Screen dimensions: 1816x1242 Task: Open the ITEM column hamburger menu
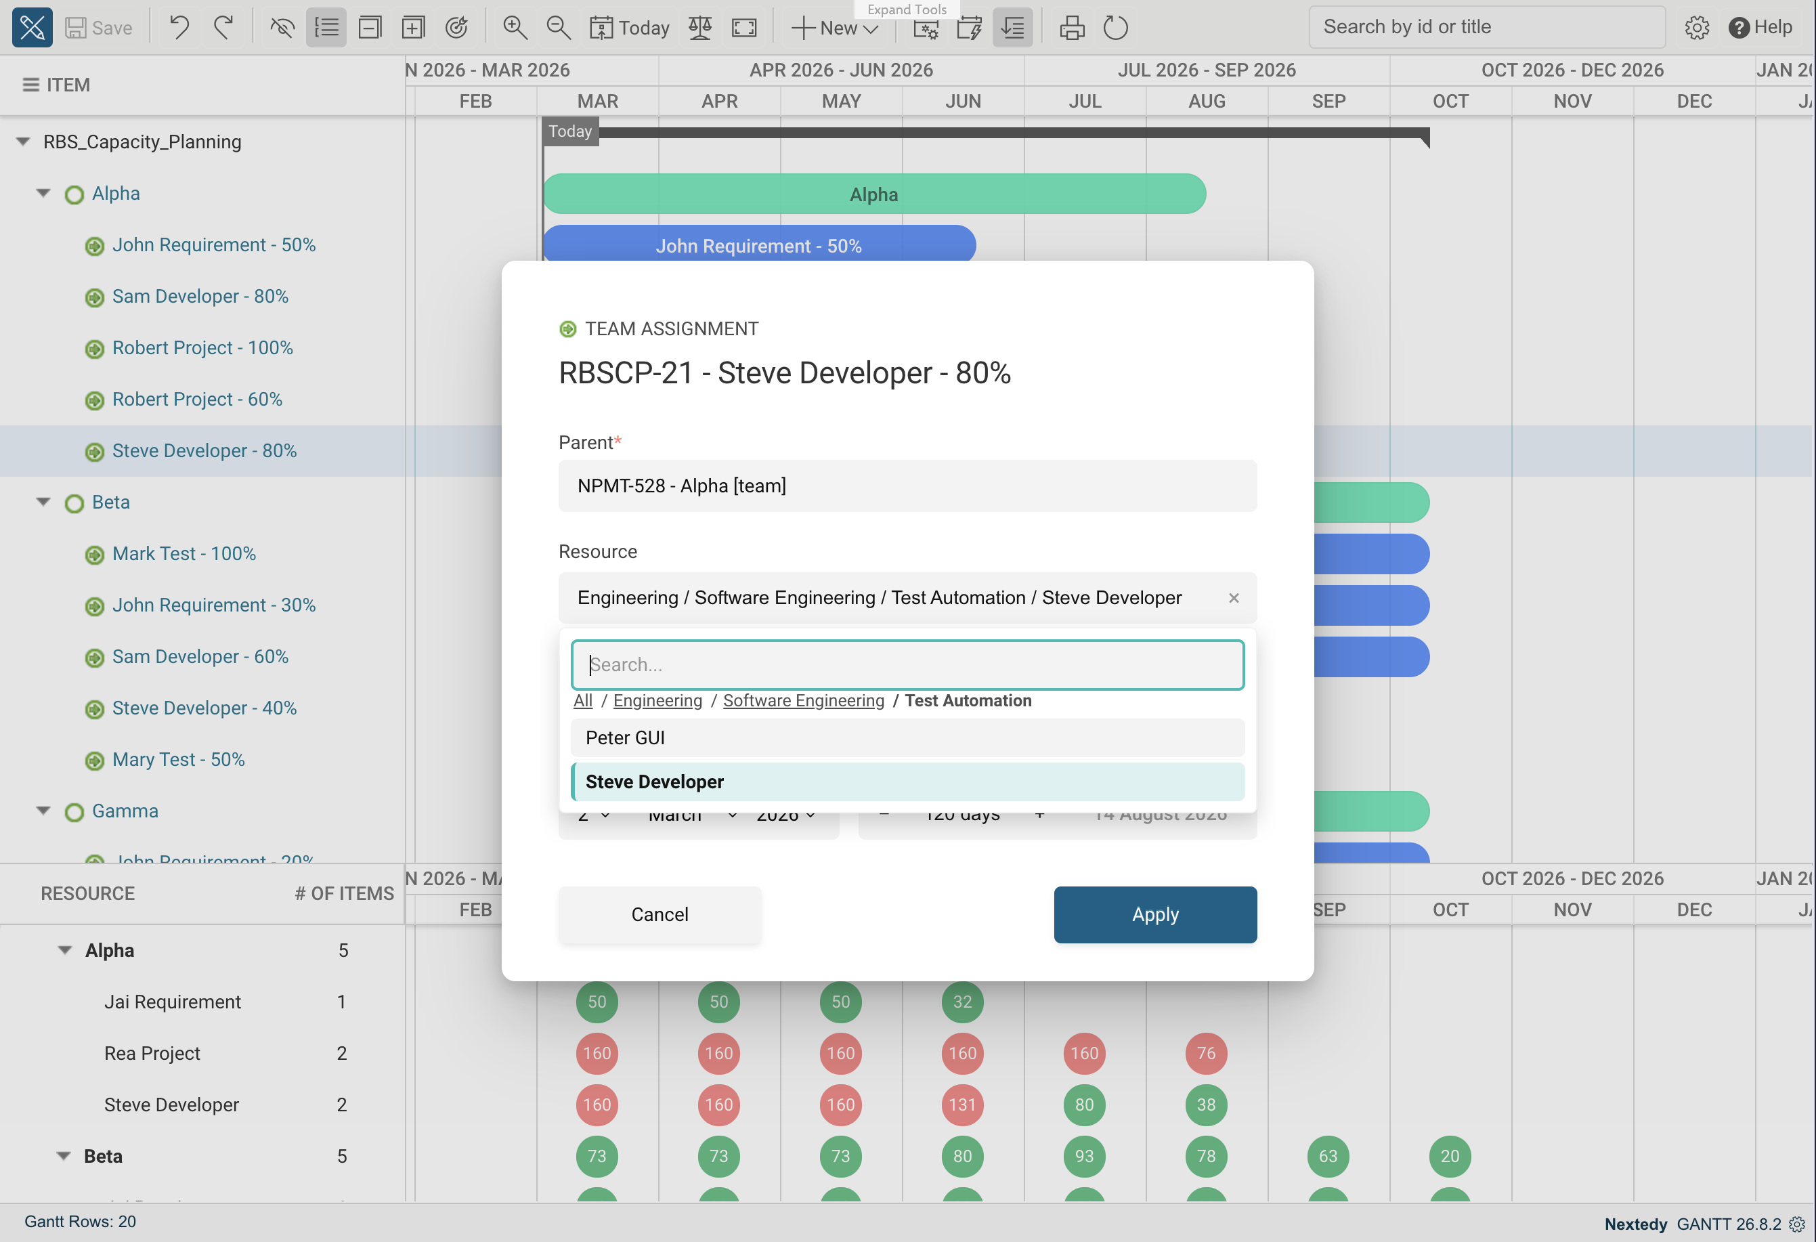[x=30, y=85]
